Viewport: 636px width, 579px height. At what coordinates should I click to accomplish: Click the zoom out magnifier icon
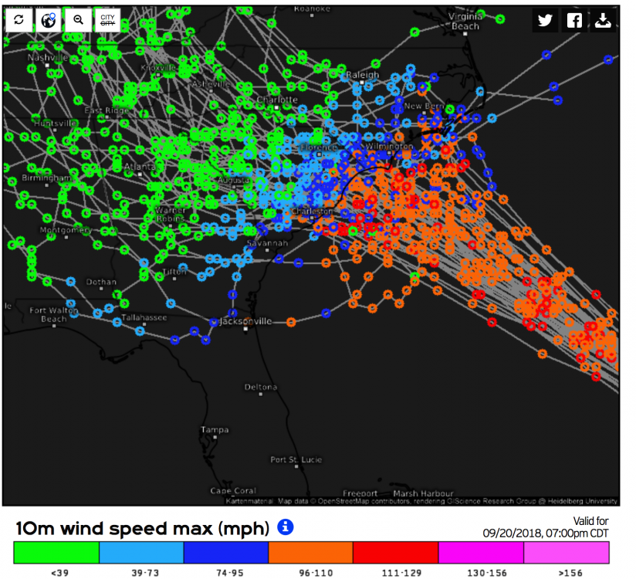click(78, 19)
